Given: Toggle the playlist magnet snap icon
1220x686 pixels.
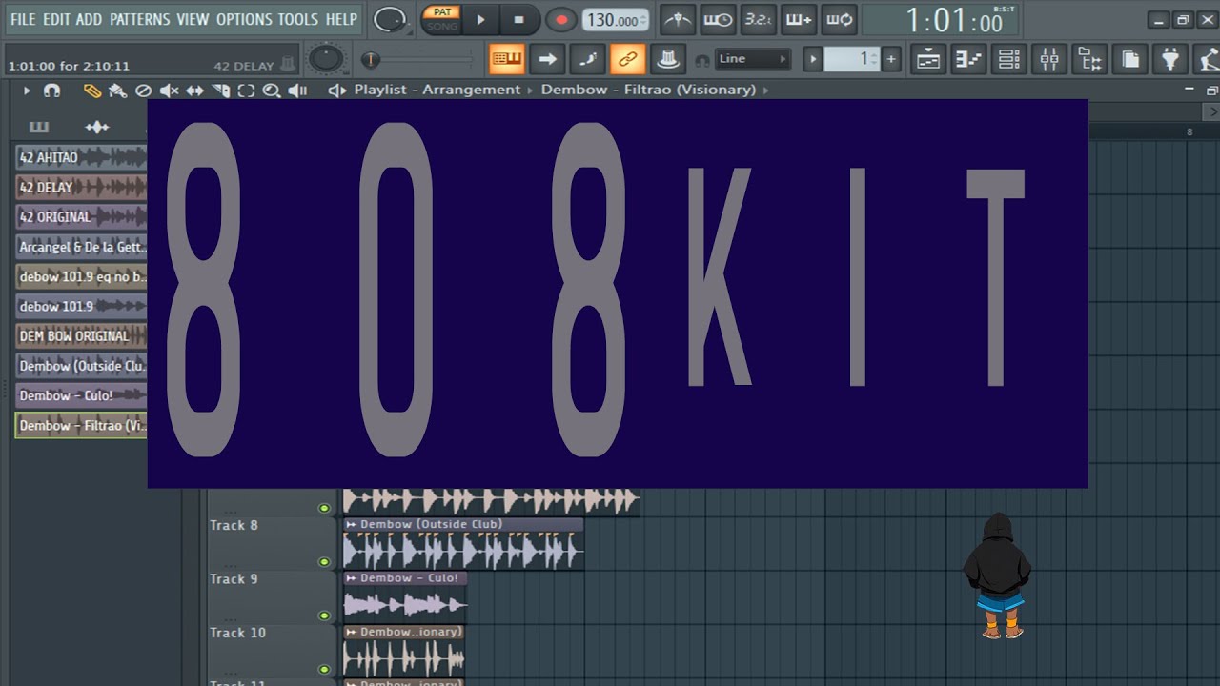Looking at the screenshot, I should pyautogui.click(x=52, y=91).
